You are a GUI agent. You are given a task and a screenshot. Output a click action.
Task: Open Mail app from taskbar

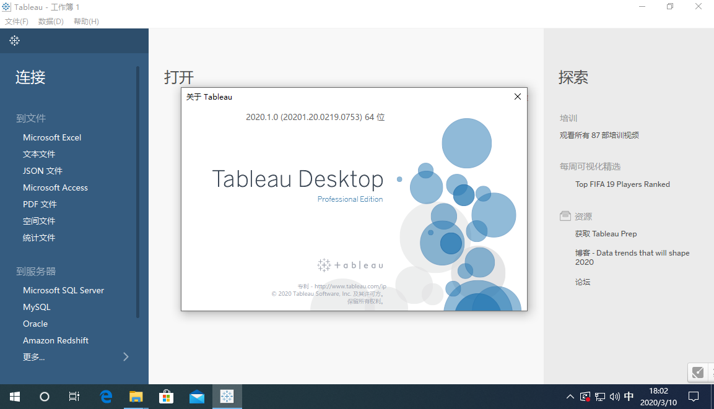click(197, 397)
